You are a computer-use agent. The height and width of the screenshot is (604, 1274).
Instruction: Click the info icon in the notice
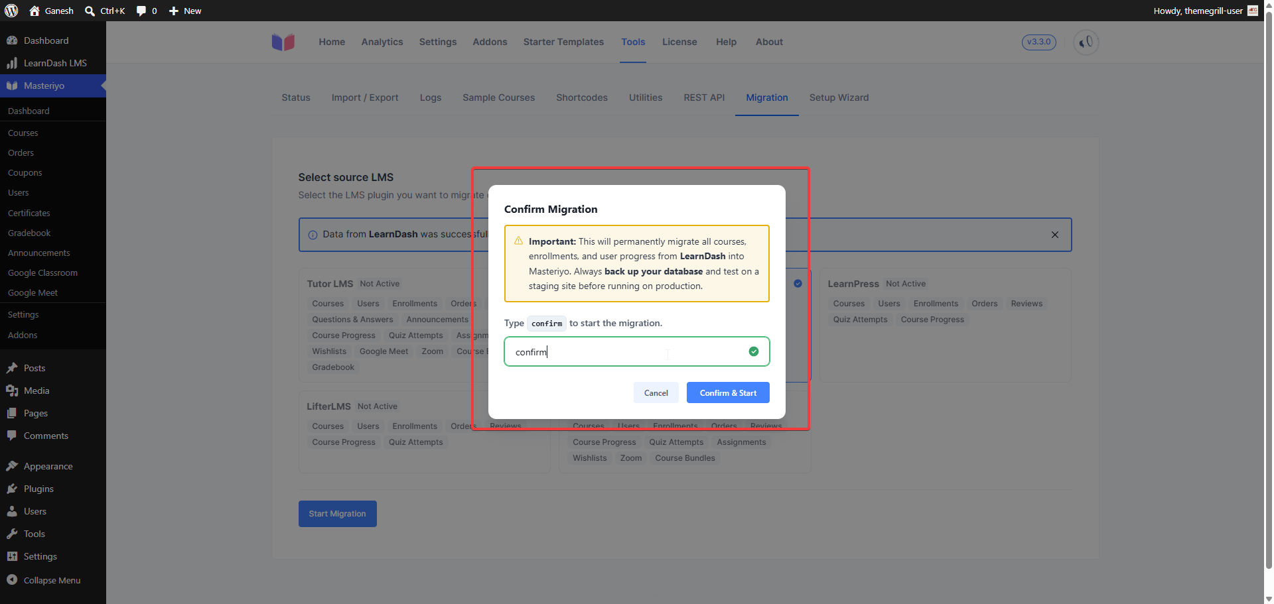(x=313, y=235)
